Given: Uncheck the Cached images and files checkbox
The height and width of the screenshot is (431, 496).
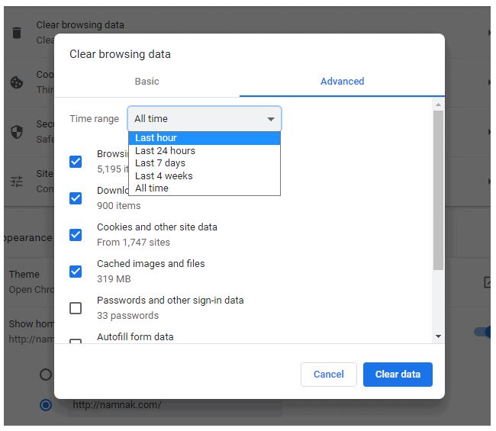Looking at the screenshot, I should click(76, 271).
